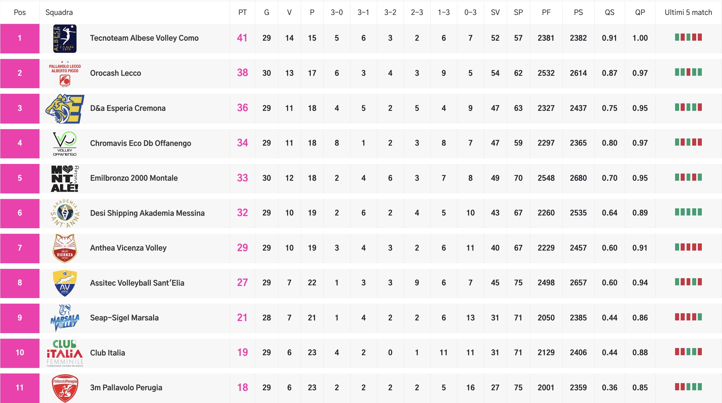This screenshot has height=403, width=722.
Task: Click the Pallavolo Perugia shield logo
Action: tap(65, 388)
